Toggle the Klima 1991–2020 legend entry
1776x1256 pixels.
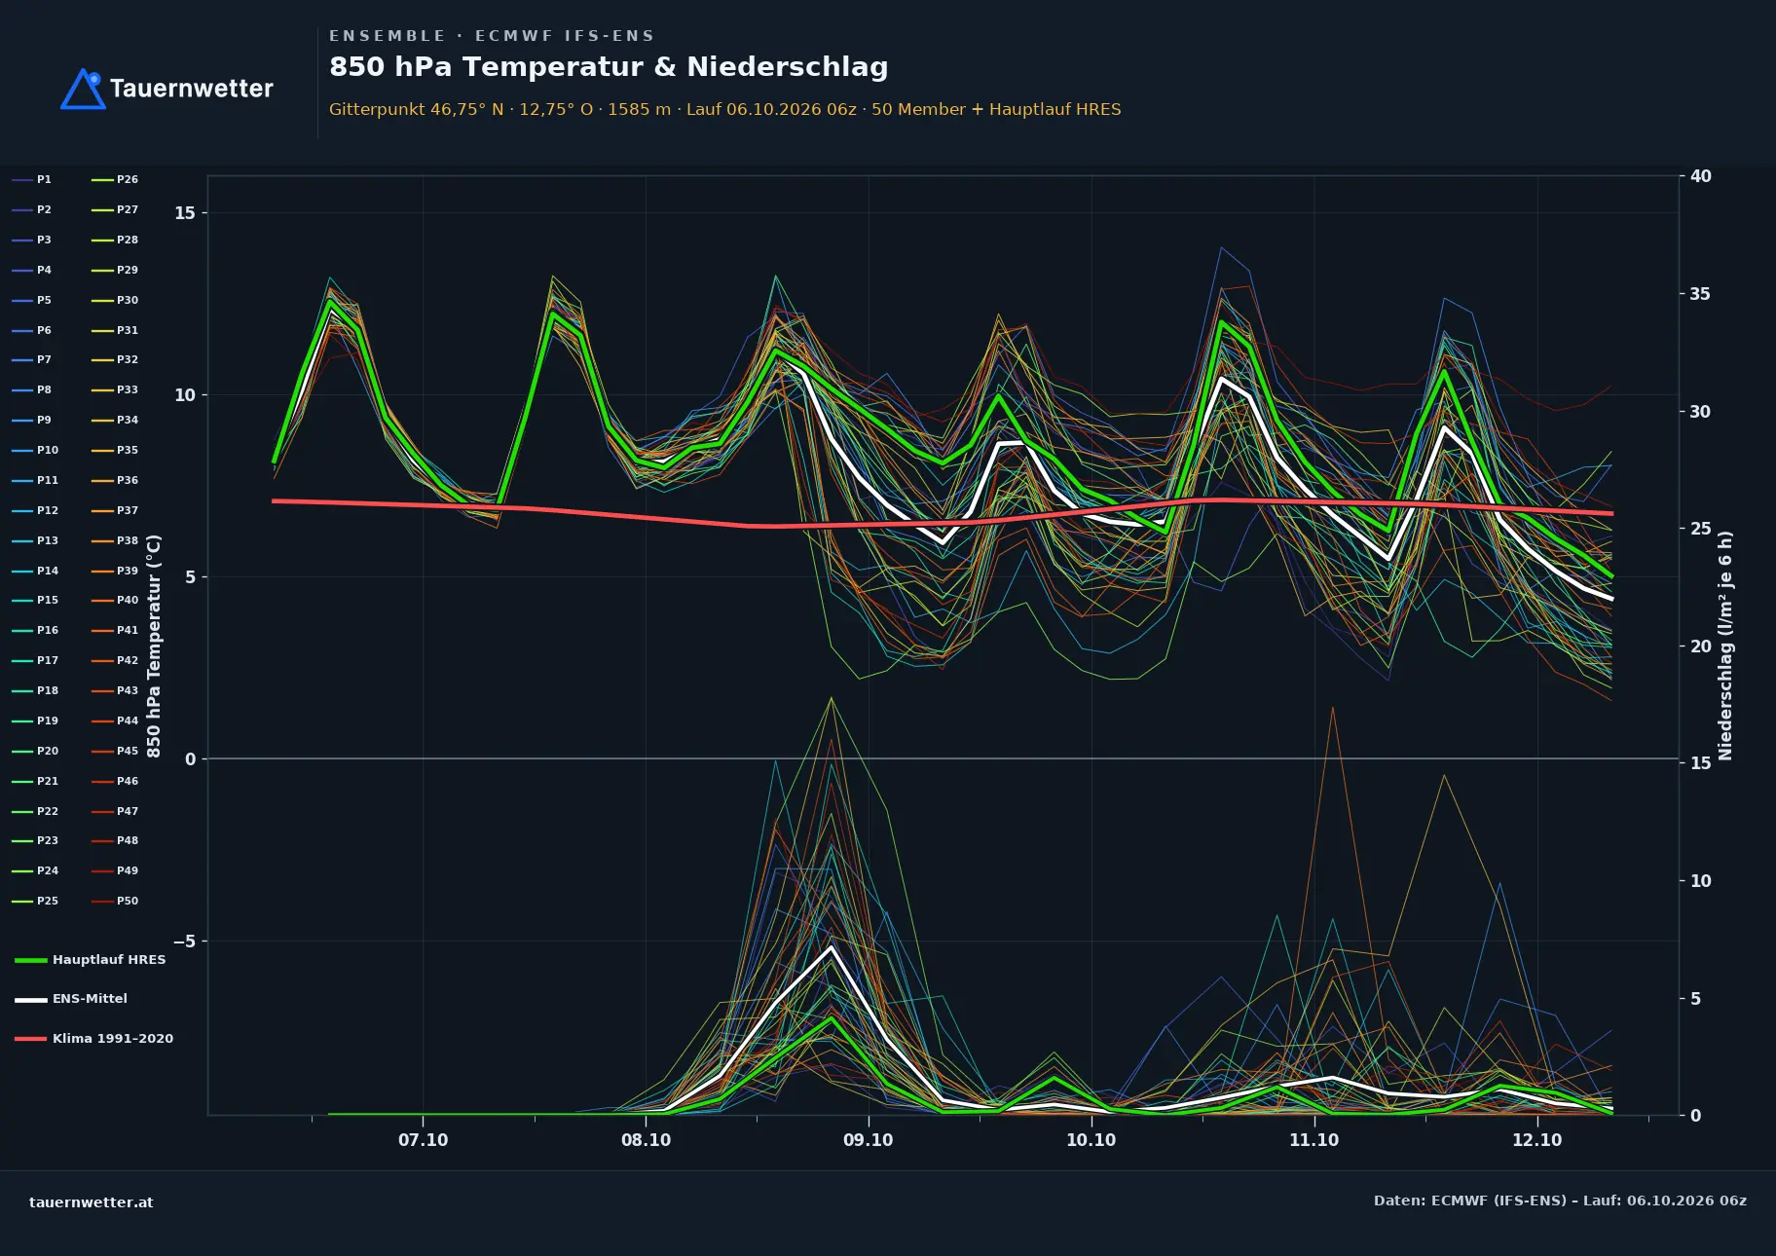click(x=93, y=1039)
